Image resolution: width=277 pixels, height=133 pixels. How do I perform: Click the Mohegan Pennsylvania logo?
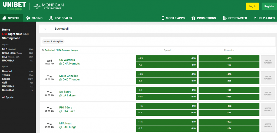click(x=49, y=6)
